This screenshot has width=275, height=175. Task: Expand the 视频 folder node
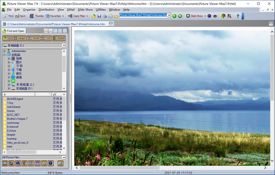(x=9, y=59)
